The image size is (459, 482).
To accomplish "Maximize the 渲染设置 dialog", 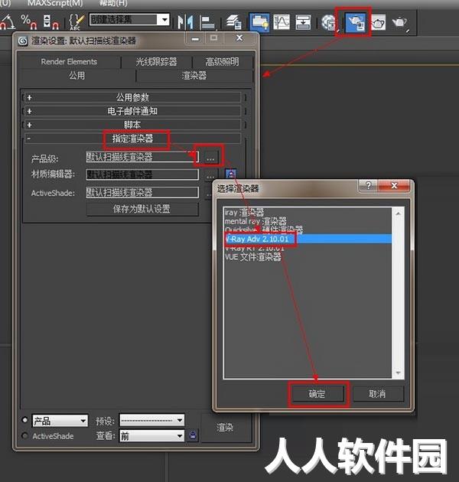I will click(214, 37).
